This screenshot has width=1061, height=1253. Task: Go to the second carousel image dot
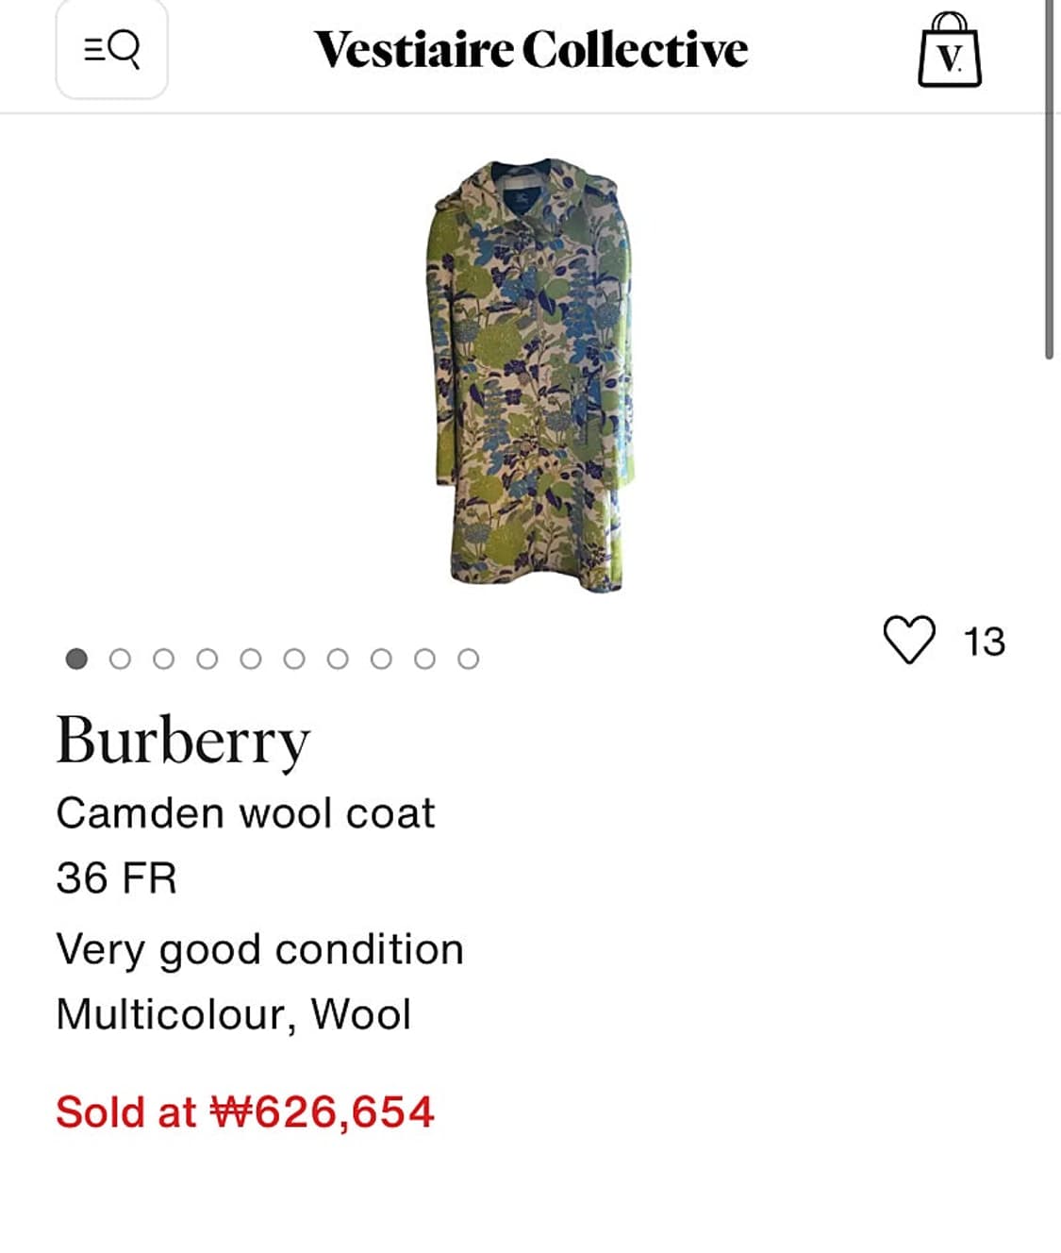[120, 659]
